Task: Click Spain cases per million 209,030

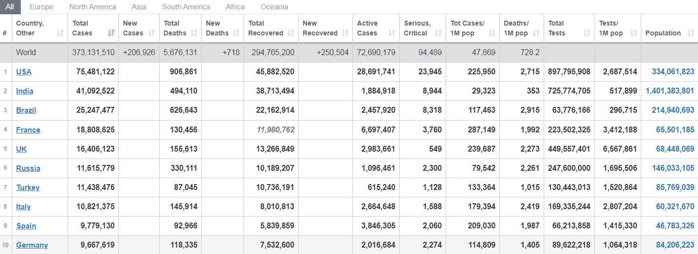Action: [x=482, y=226]
